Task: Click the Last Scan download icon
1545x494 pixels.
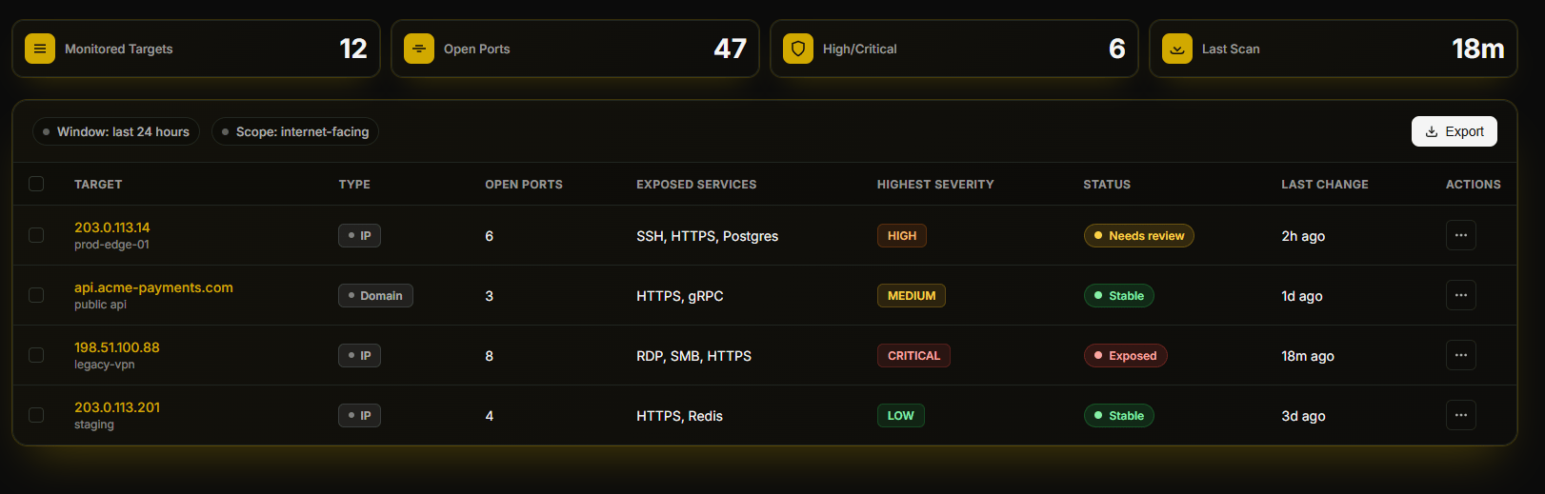Action: click(1177, 49)
